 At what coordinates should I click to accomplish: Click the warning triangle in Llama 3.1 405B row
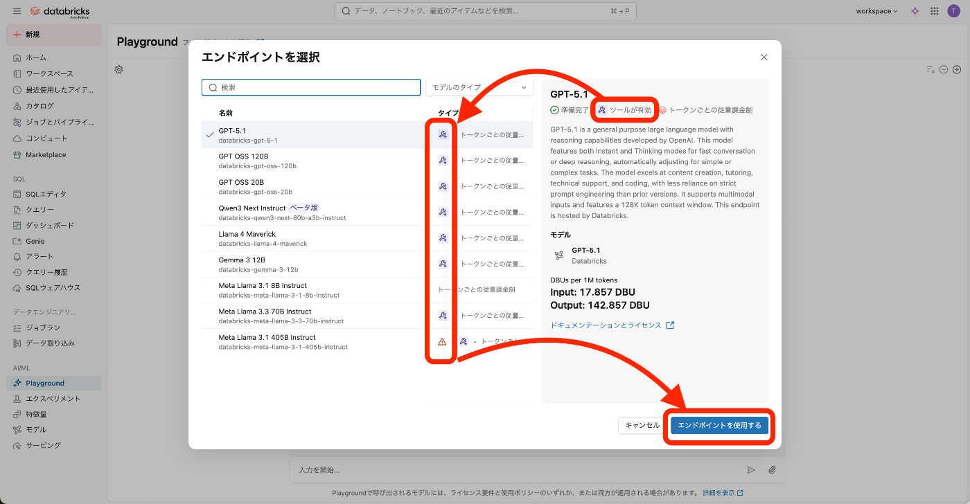(x=442, y=341)
